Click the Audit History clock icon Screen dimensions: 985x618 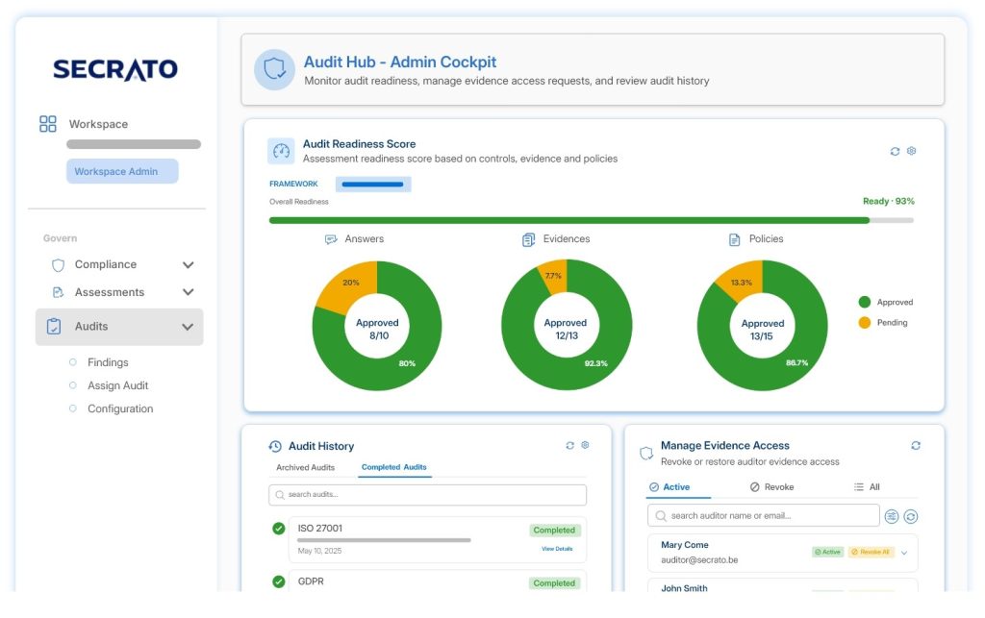[275, 446]
